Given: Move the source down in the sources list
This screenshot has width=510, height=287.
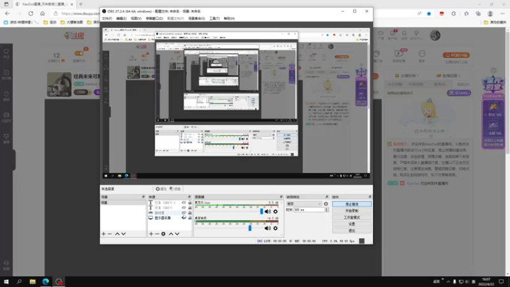Looking at the screenshot, I should pos(177,233).
